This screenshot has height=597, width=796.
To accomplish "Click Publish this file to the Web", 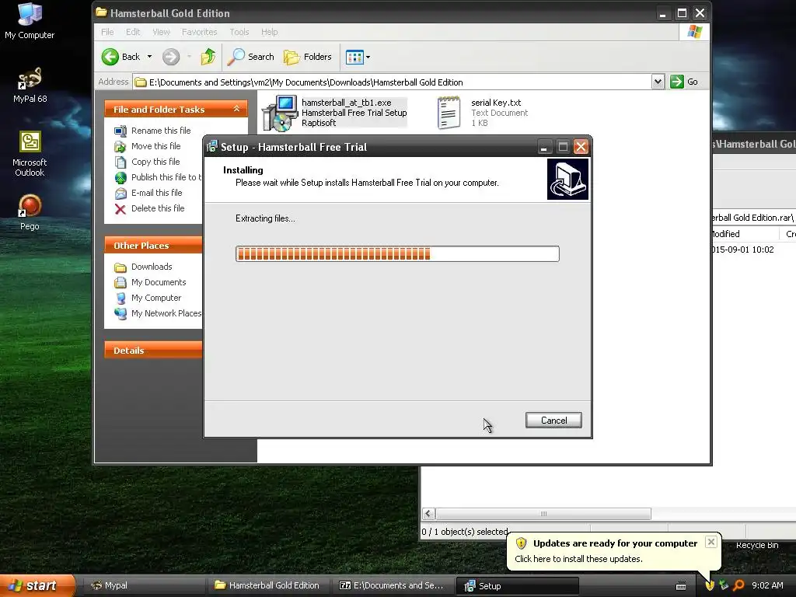I will tap(166, 177).
